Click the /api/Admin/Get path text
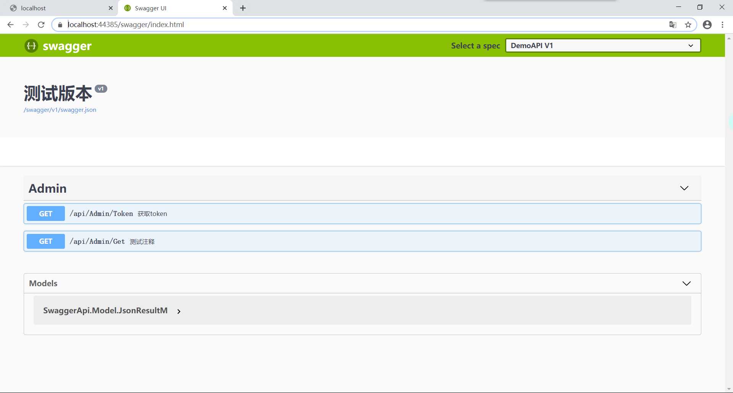 pyautogui.click(x=97, y=241)
